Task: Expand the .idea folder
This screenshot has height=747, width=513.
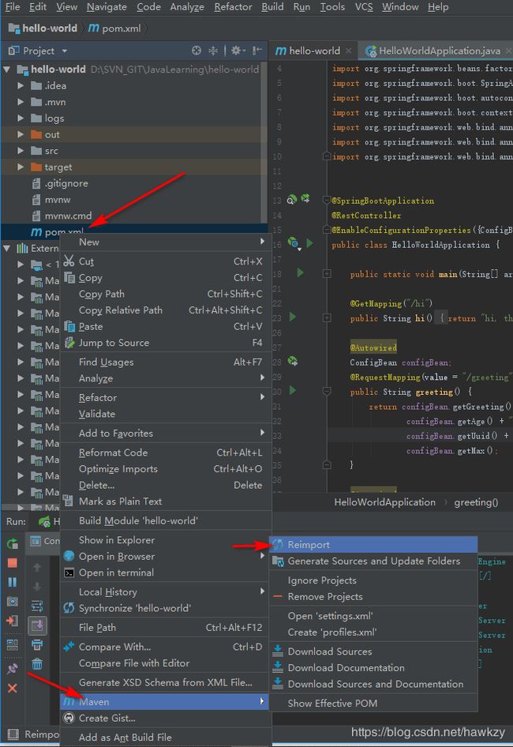Action: click(x=21, y=86)
